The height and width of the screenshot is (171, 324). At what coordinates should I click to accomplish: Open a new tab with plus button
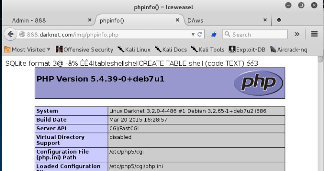279,20
